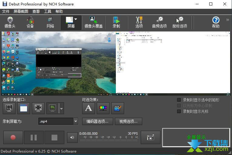Start recording with the red record button
232x155 pixels.
pos(13,137)
